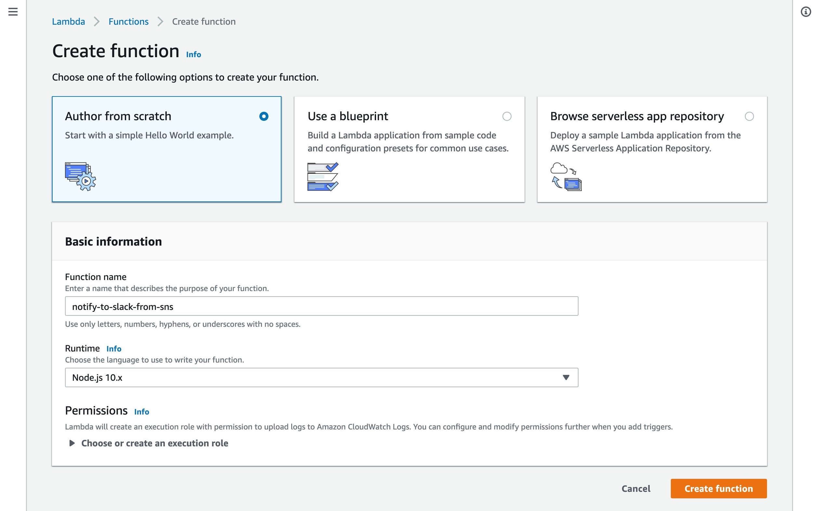Click Create function breadcrumb text
The image size is (819, 511).
(204, 22)
